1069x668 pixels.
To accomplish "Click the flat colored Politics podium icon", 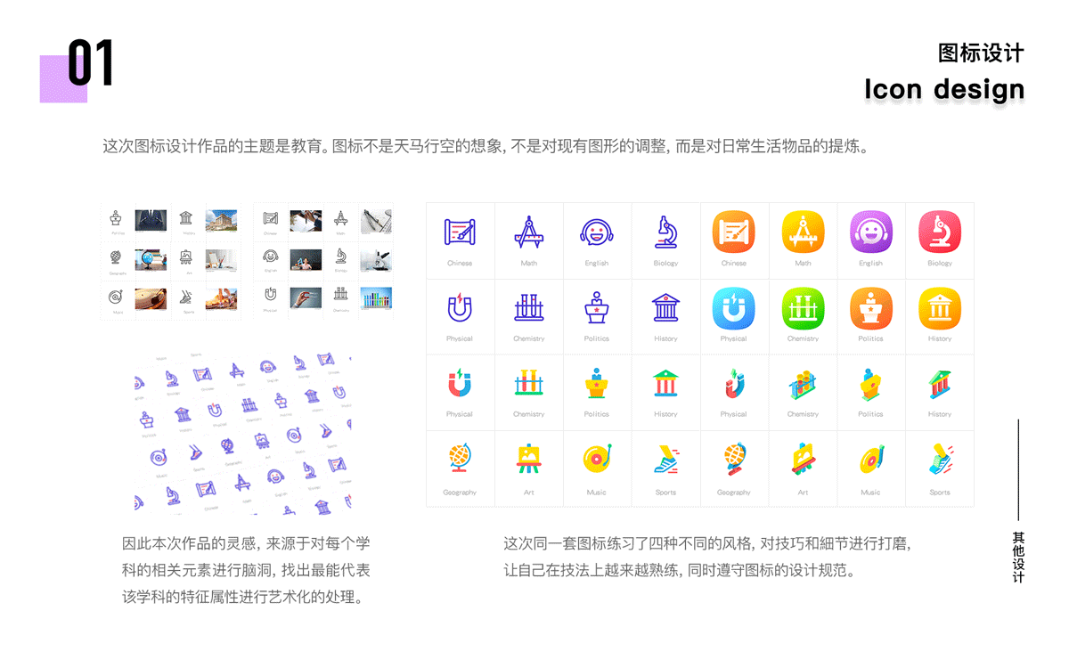I will pos(597,383).
